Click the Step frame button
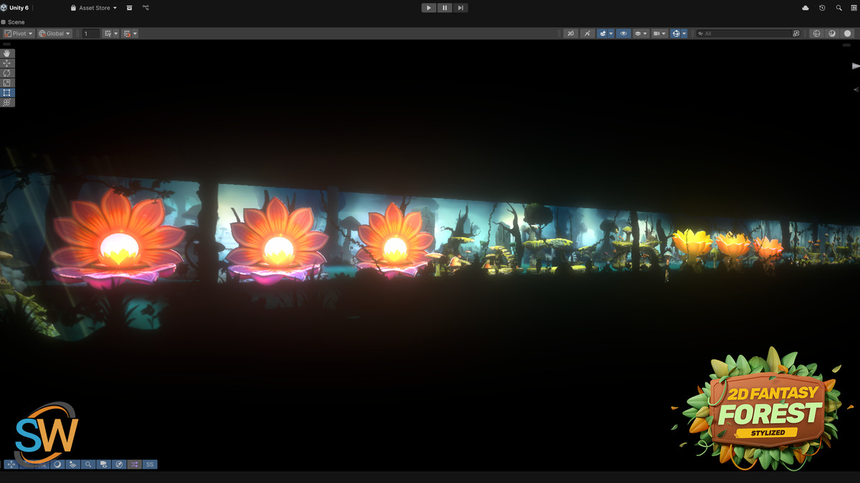This screenshot has height=483, width=860. click(460, 8)
